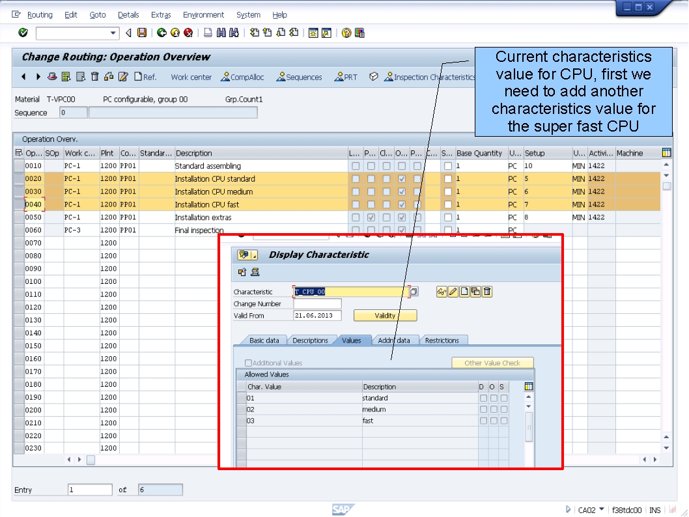The image size is (689, 517).
Task: Open multiple selection next to Characteristic field
Action: (414, 292)
